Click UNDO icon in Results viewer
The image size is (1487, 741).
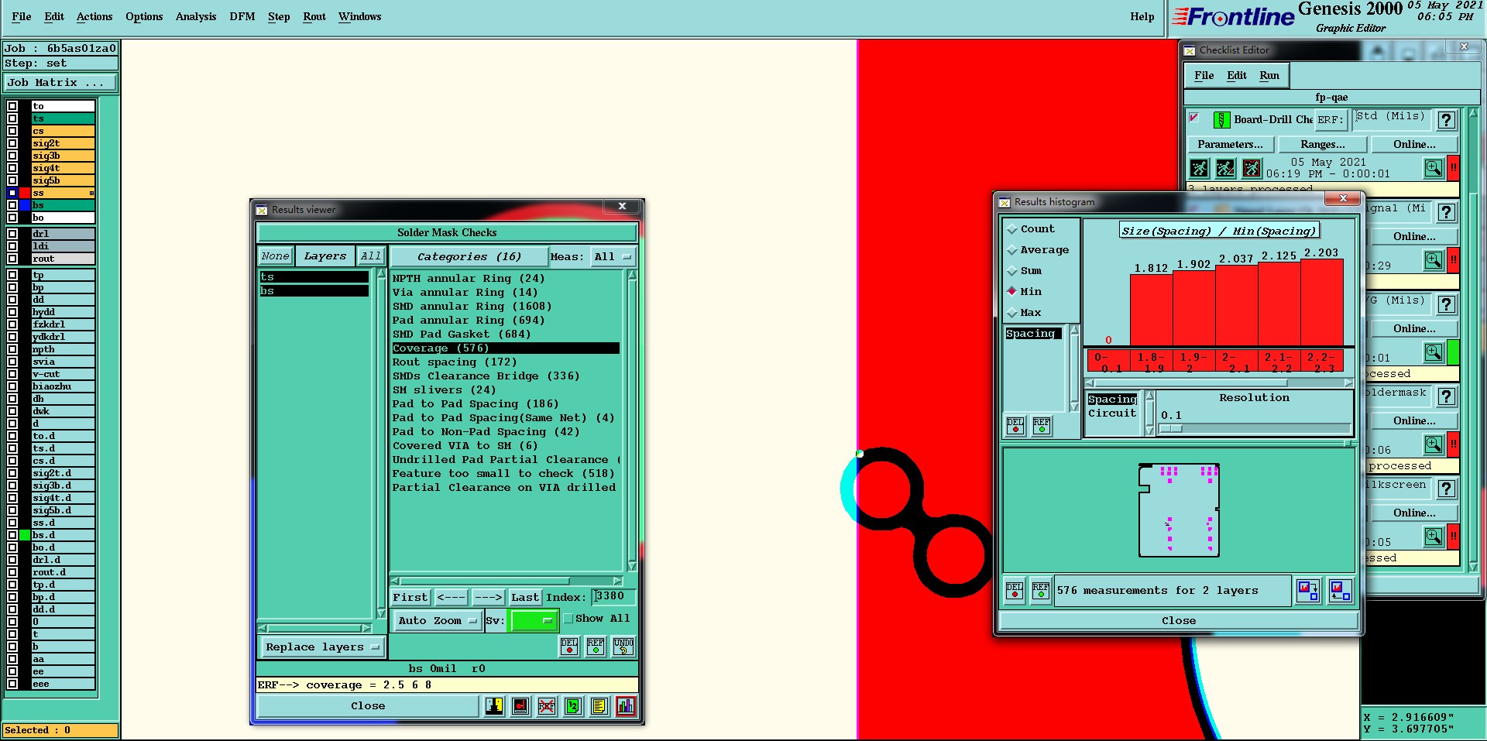click(623, 647)
